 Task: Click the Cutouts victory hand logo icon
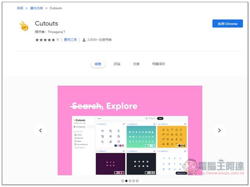point(24,26)
